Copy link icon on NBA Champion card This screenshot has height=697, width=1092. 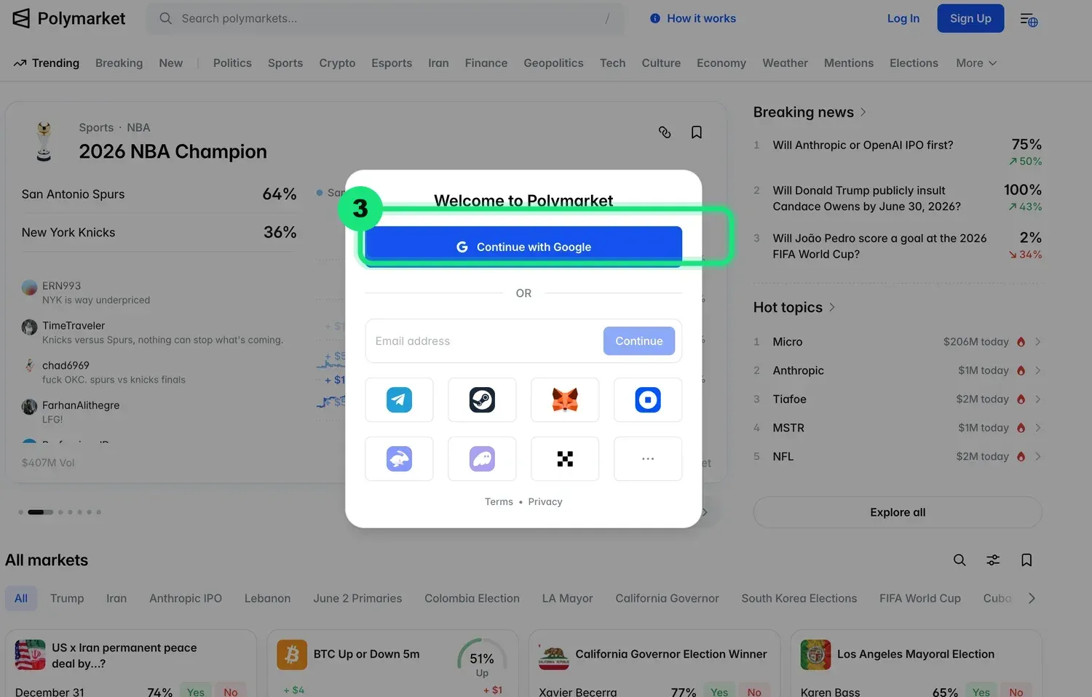665,132
